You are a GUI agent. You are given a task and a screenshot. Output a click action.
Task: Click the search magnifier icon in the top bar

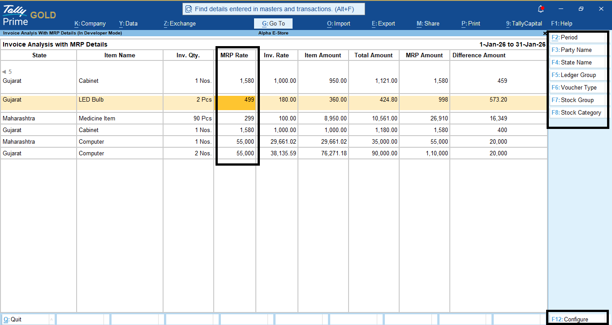pyautogui.click(x=189, y=9)
